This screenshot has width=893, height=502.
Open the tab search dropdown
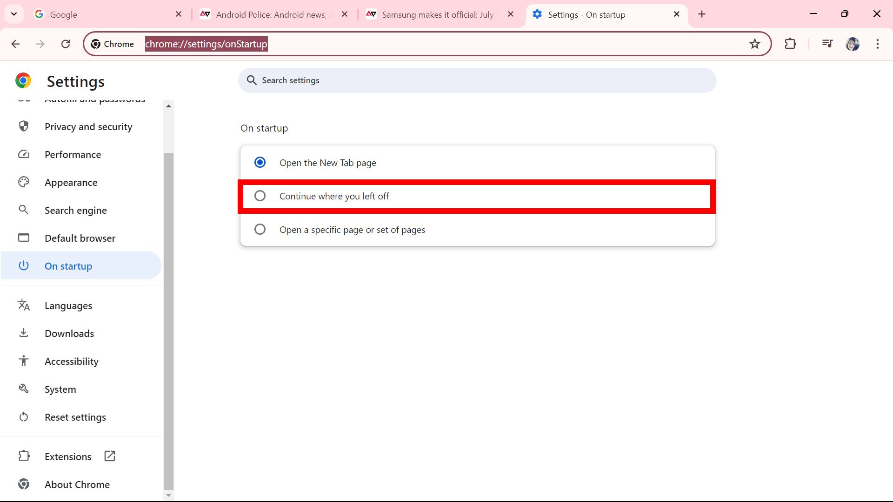[13, 14]
